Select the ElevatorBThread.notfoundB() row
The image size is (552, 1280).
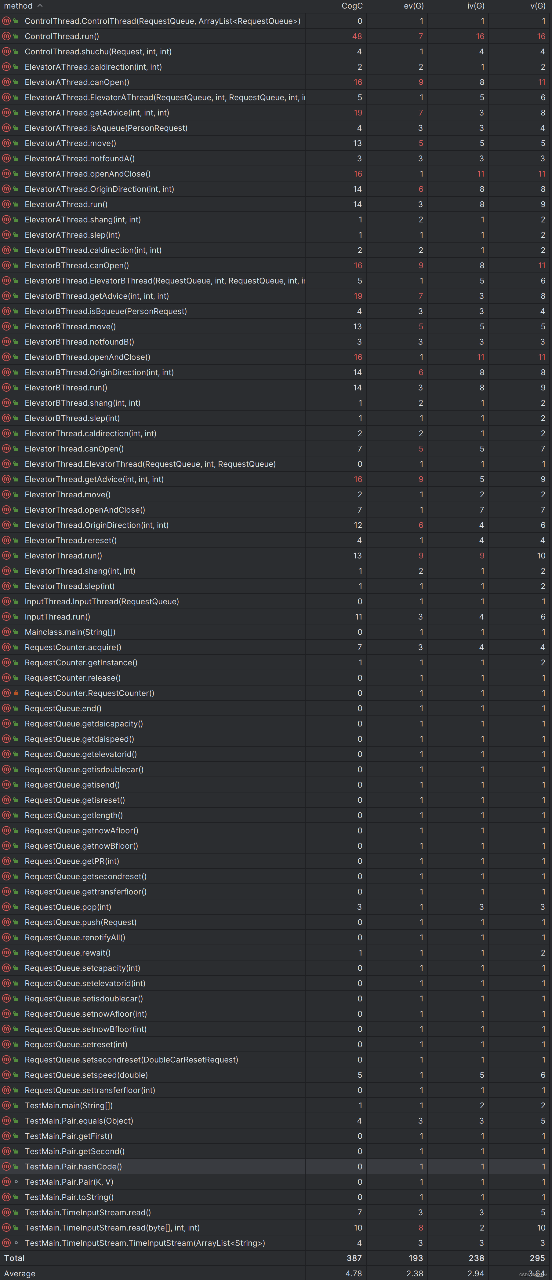276,342
